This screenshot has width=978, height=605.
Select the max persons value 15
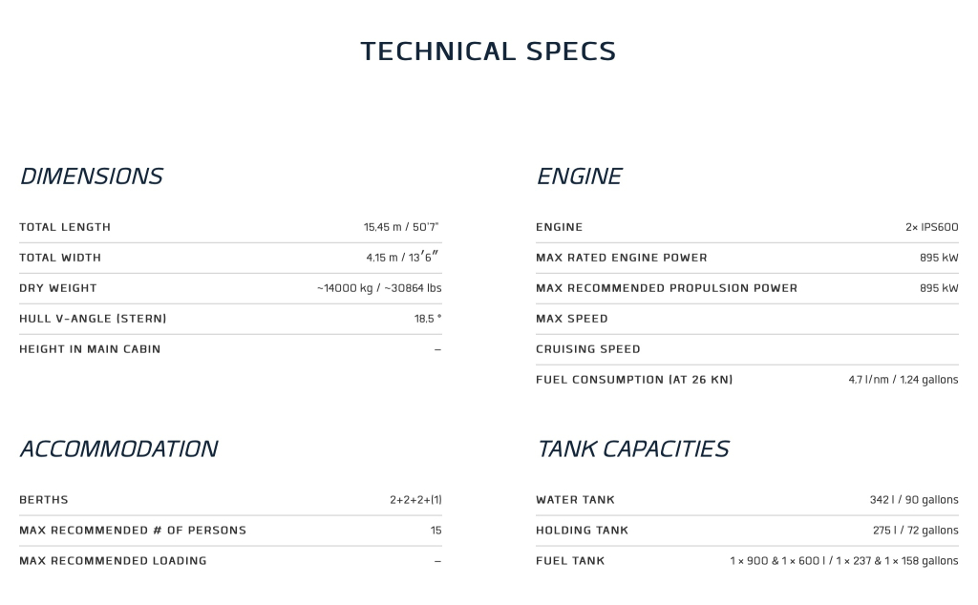[x=436, y=531]
